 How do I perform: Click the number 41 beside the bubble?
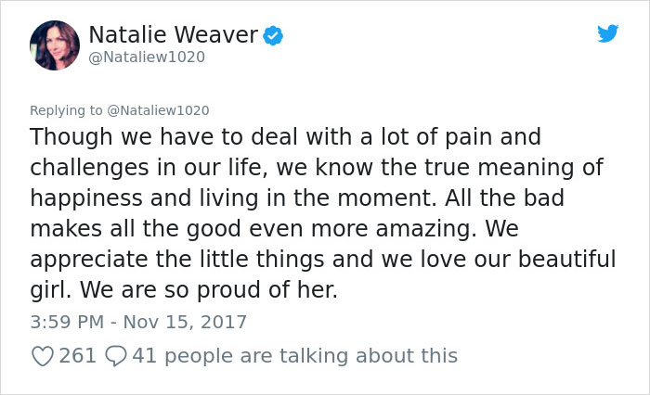[144, 355]
